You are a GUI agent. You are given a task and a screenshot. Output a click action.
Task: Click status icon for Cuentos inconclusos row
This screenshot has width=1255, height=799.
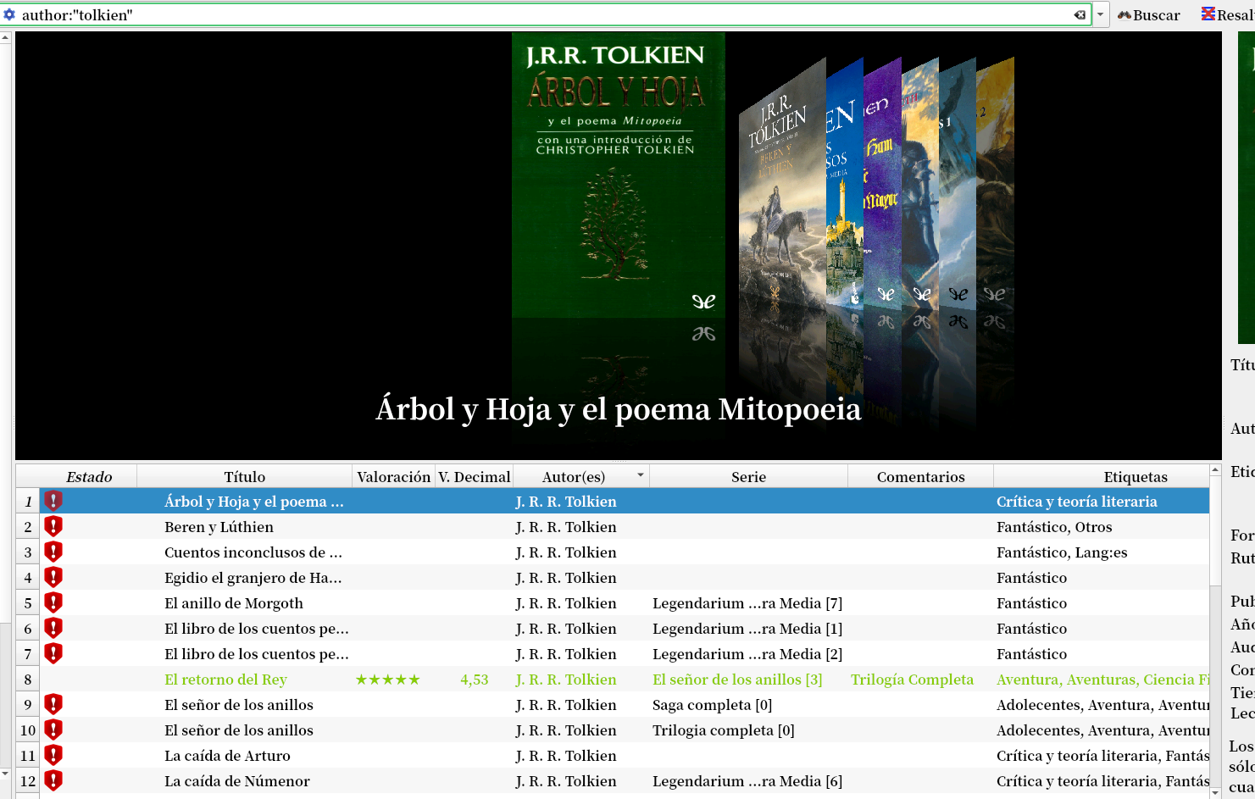[53, 552]
